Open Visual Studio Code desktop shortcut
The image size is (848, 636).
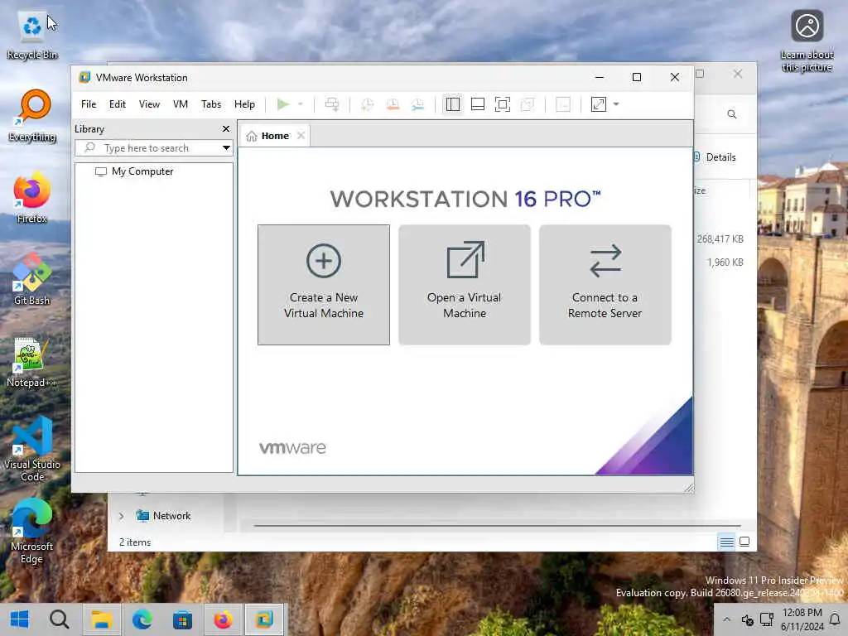pos(32,449)
